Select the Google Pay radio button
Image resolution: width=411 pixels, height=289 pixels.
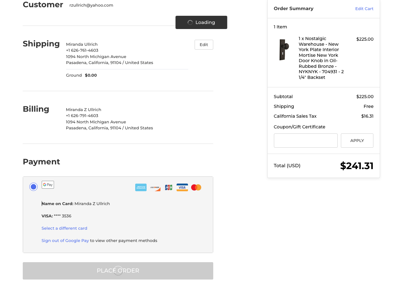pos(33,187)
